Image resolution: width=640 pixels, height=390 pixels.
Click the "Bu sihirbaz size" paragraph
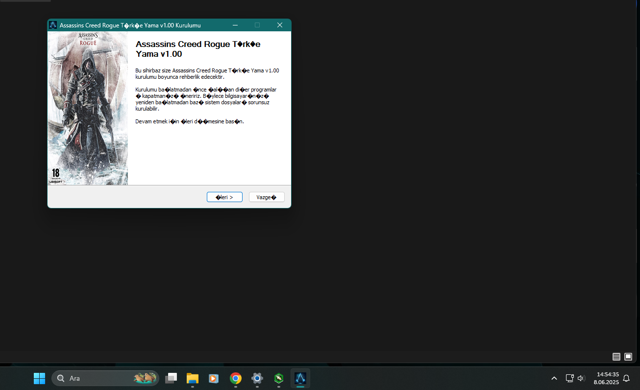point(207,74)
